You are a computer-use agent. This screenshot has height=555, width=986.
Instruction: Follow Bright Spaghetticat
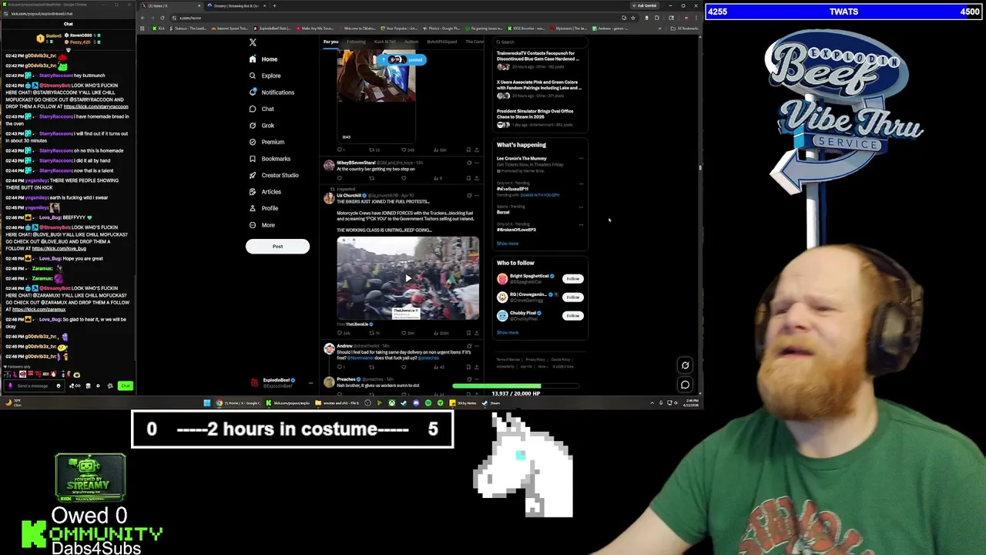click(572, 278)
